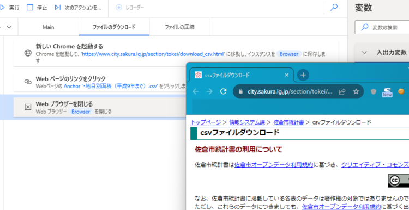Click the Browser variable chip in the Chrome launch action

(x=289, y=54)
